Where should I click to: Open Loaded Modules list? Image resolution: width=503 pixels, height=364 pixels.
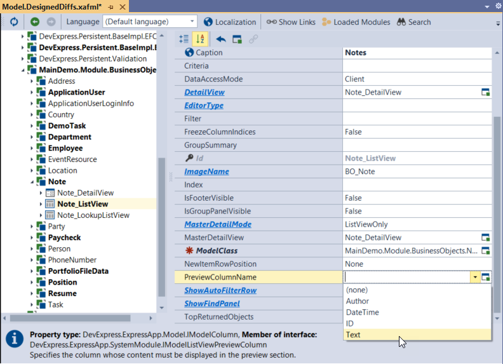(356, 22)
